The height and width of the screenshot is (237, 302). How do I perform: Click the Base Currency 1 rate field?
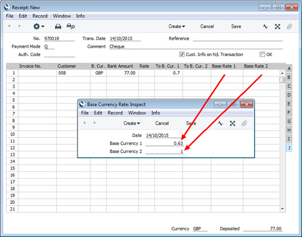click(164, 143)
